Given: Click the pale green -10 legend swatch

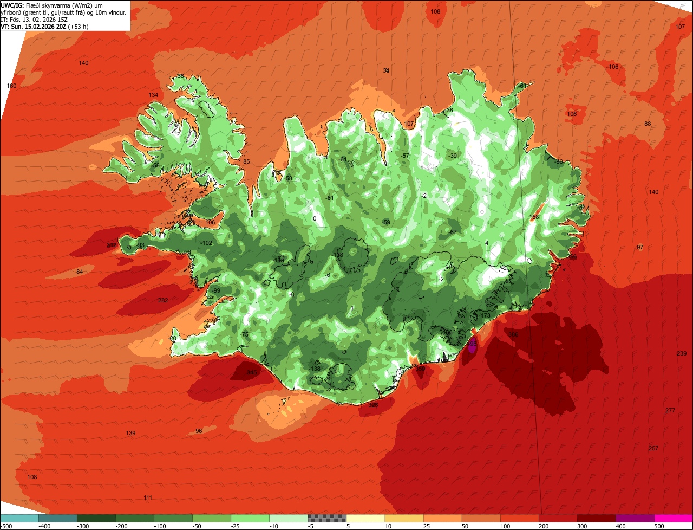Looking at the screenshot, I should [x=289, y=518].
